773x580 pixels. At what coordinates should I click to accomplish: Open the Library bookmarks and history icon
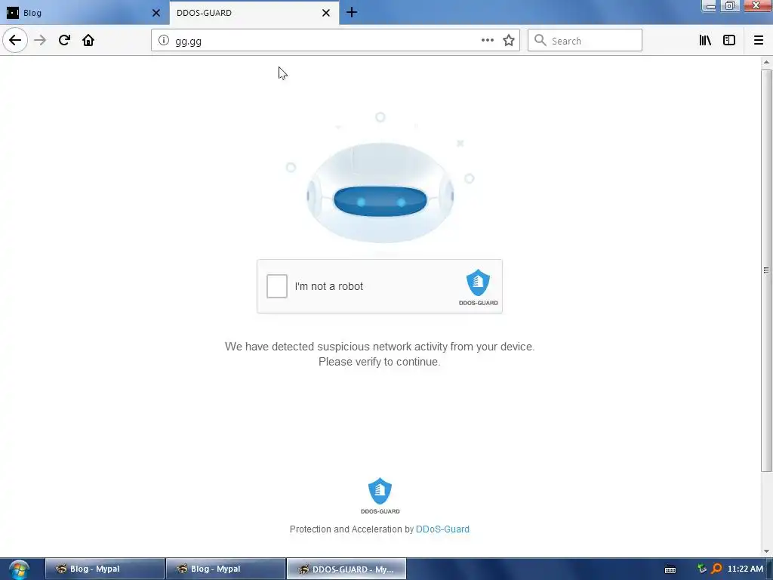pos(705,41)
